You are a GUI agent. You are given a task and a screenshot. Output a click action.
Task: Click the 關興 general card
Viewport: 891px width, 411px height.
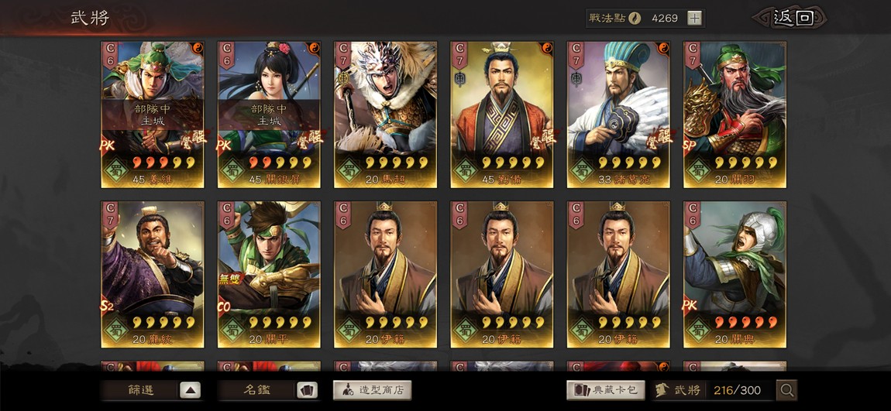pyautogui.click(x=734, y=274)
